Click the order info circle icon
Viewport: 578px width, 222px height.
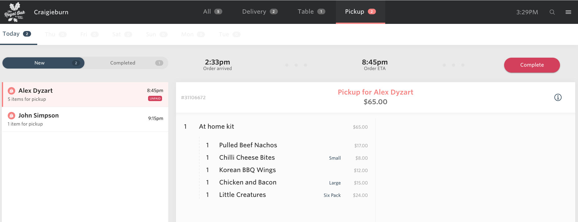point(558,97)
